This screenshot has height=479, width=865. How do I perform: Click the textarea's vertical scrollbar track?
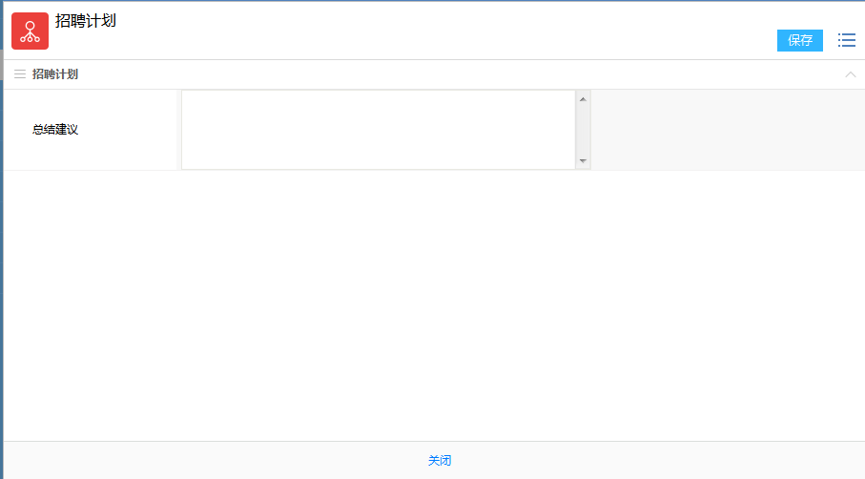[583, 130]
